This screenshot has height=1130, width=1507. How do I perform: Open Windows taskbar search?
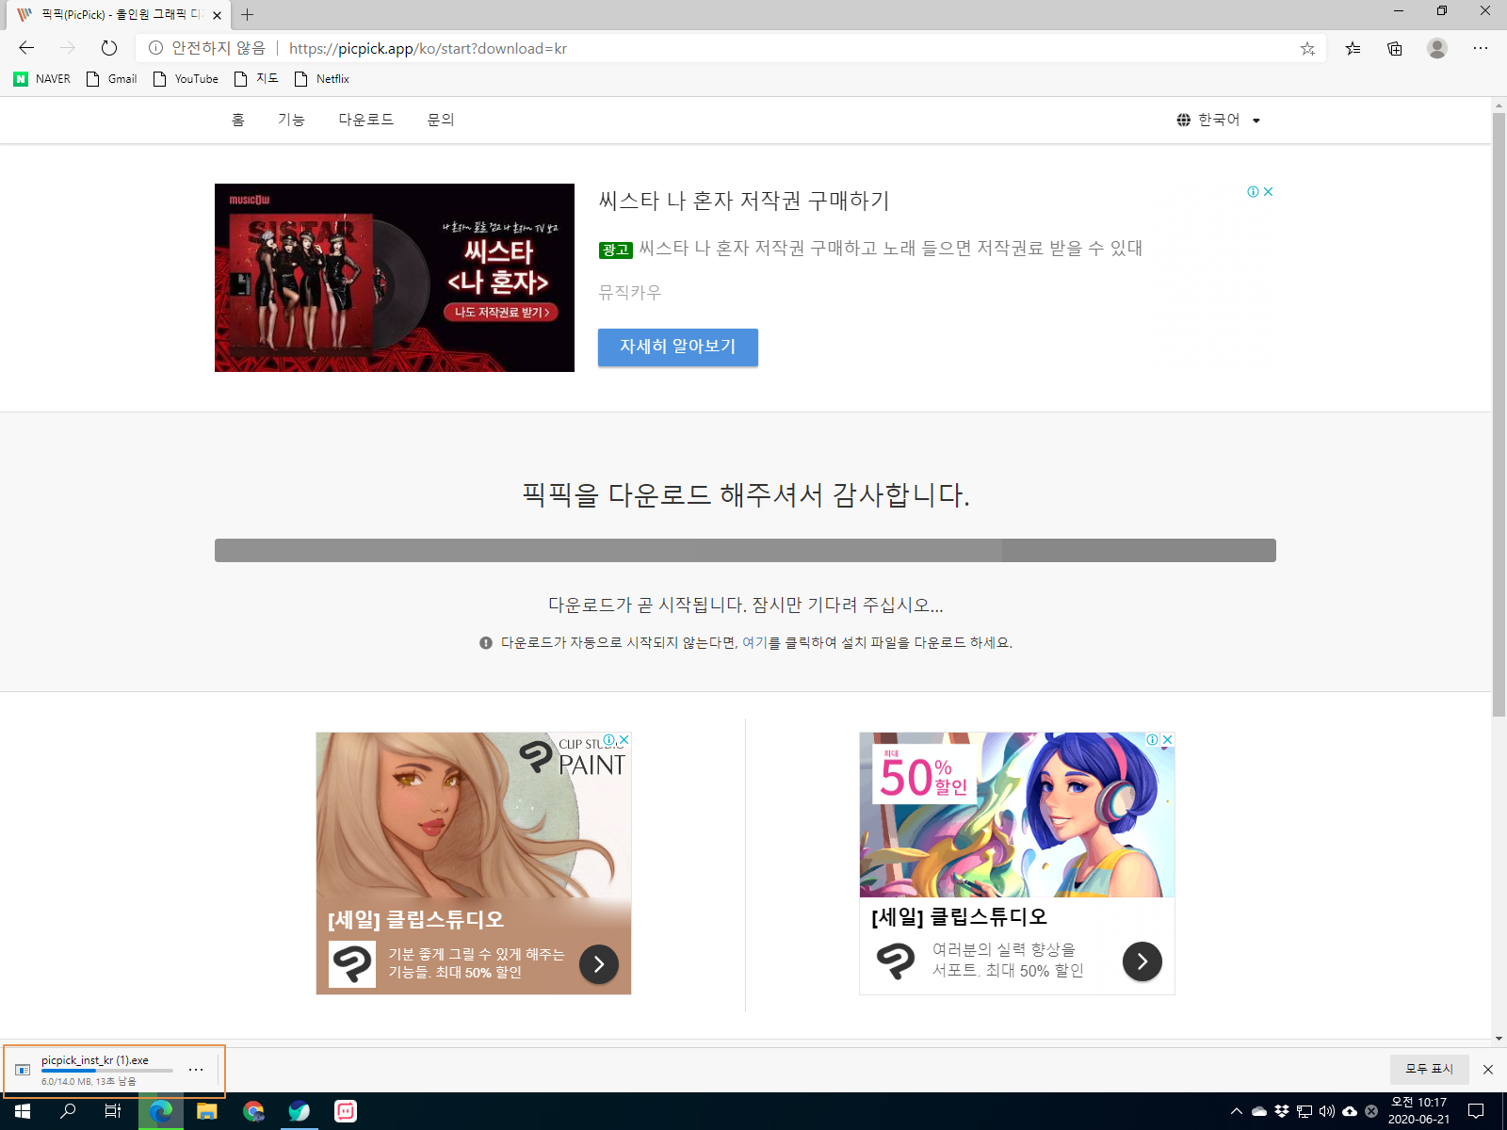pyautogui.click(x=68, y=1111)
